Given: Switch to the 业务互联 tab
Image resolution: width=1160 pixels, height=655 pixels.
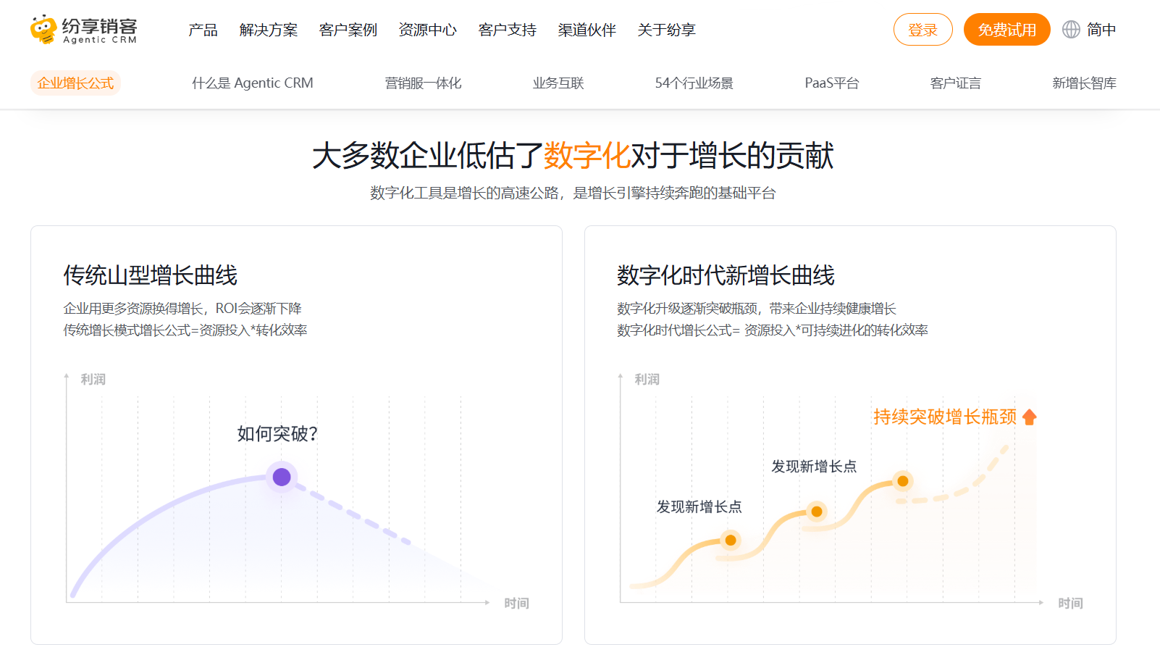Looking at the screenshot, I should 558,83.
